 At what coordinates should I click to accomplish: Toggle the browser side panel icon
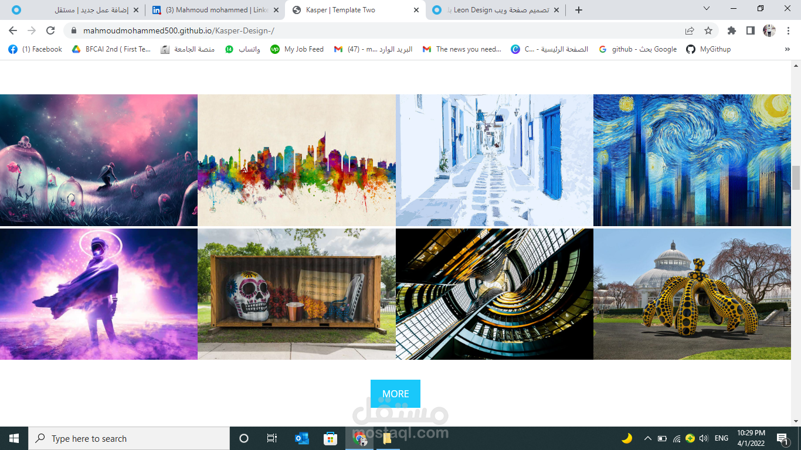tap(750, 30)
